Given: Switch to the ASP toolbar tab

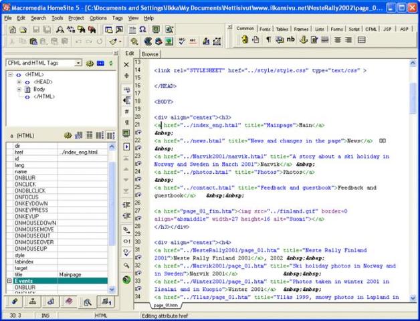Looking at the screenshot, I should [404, 29].
